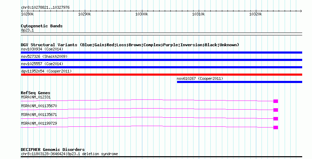Click the magenta exon box of NM_012331
Screen dimensions: 312x159
(276, 101)
